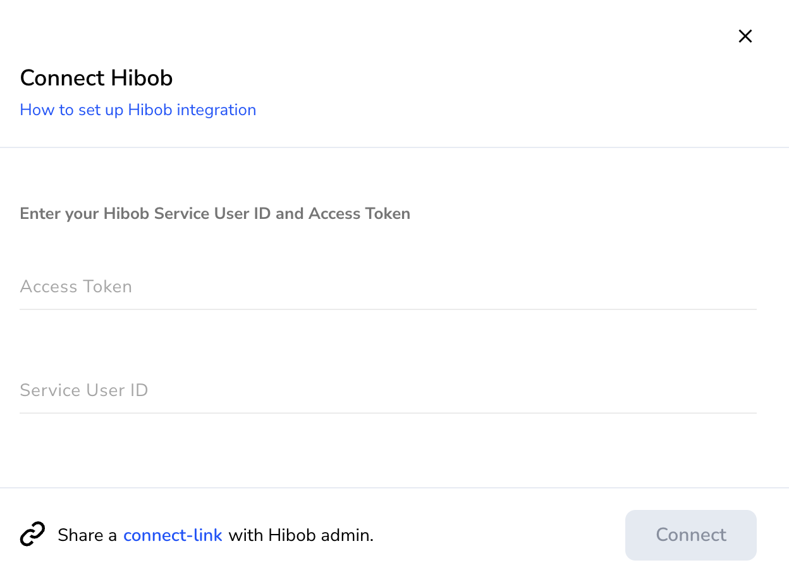Focus the Service User ID field
Screen dimensions: 789x577
coord(388,390)
